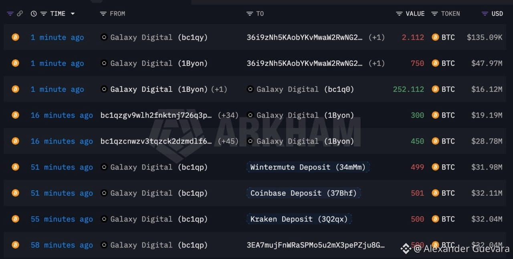Screen dimensions: 513x259
Task: Click the value 499
Action: point(417,167)
